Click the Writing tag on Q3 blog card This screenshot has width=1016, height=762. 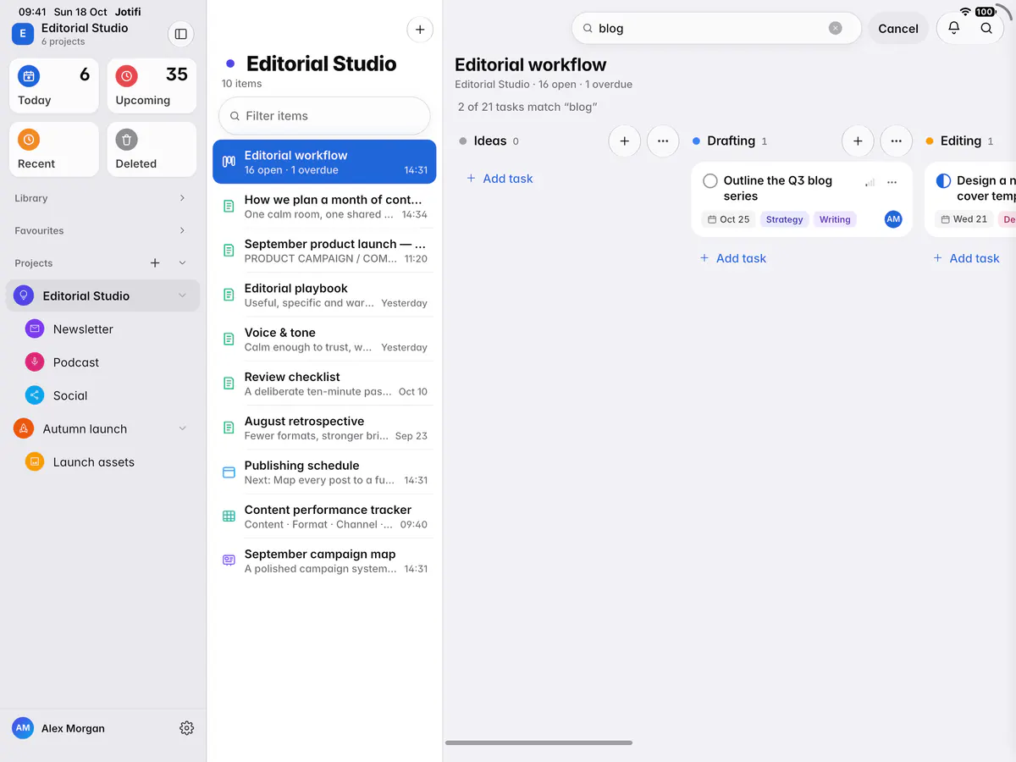click(835, 219)
